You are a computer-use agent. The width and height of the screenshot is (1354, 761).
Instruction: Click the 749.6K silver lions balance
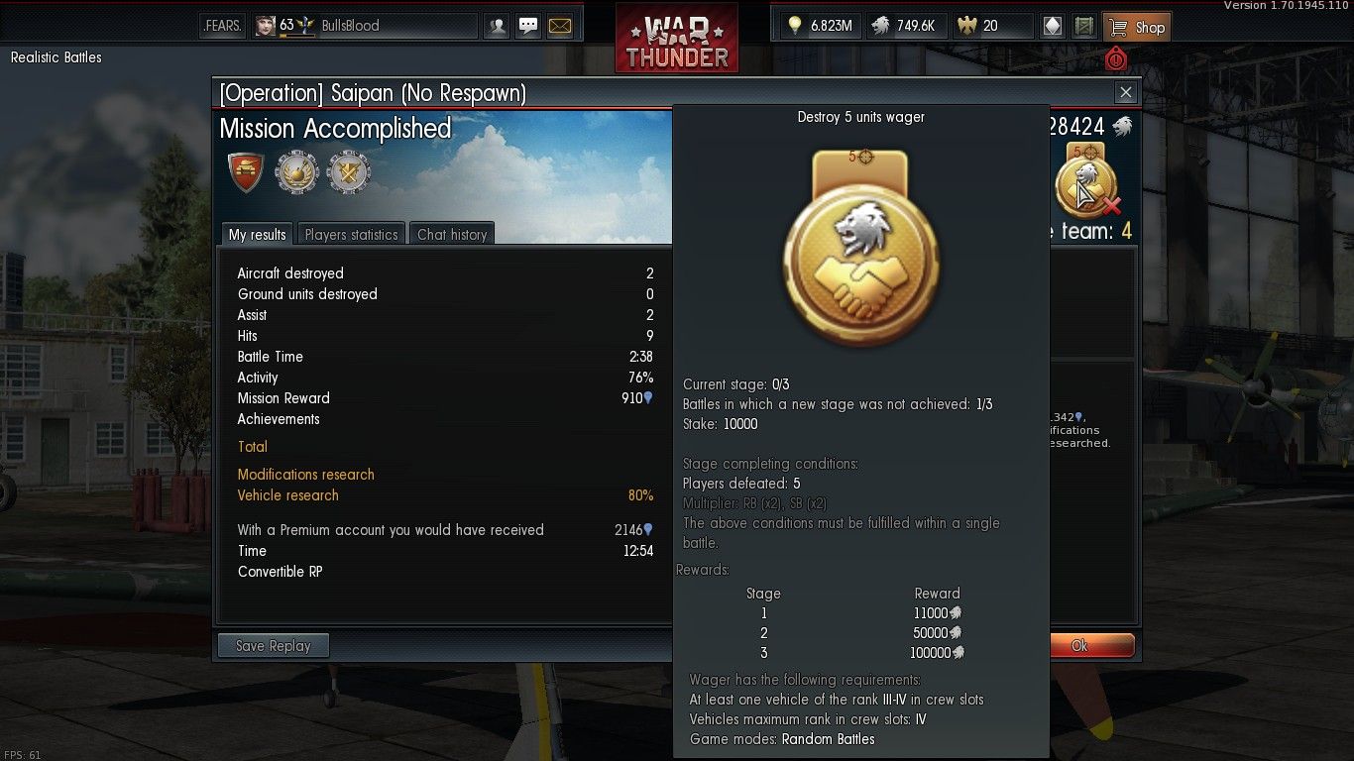(906, 26)
